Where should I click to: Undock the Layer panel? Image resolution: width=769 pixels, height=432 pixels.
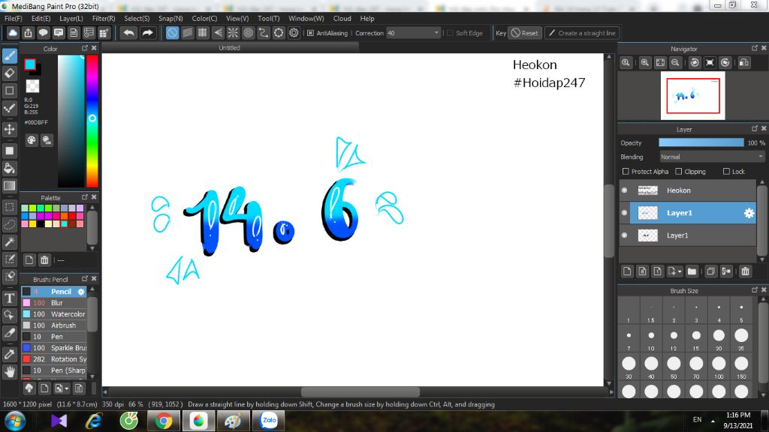point(754,128)
